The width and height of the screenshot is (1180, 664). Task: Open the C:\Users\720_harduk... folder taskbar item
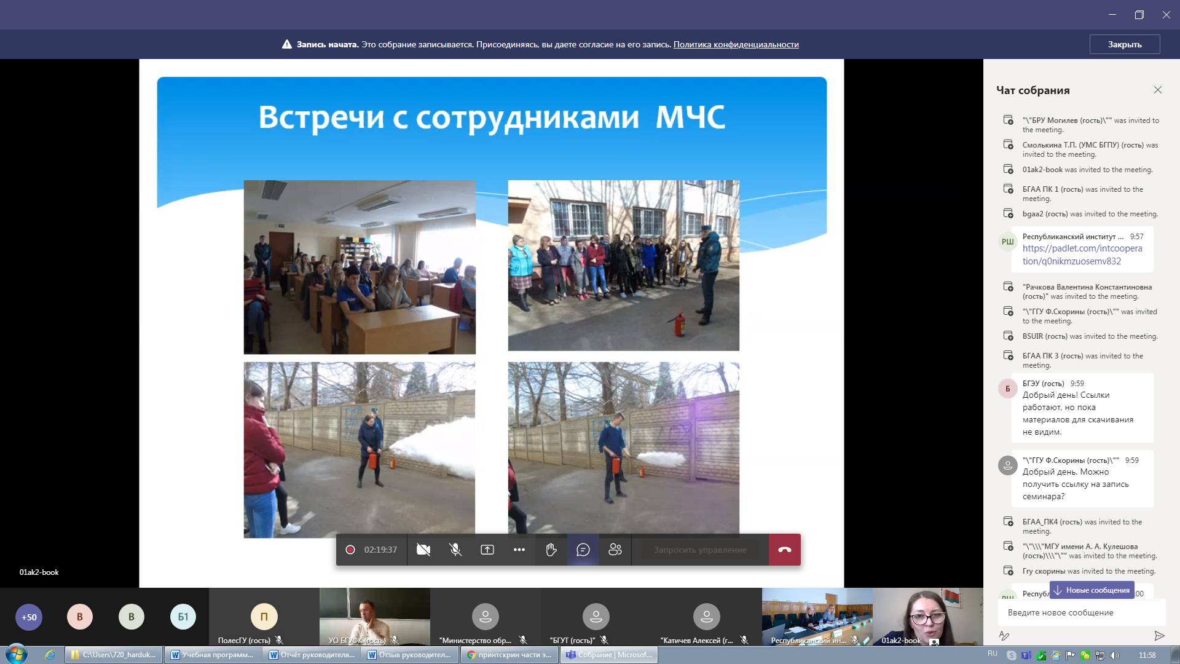click(114, 655)
